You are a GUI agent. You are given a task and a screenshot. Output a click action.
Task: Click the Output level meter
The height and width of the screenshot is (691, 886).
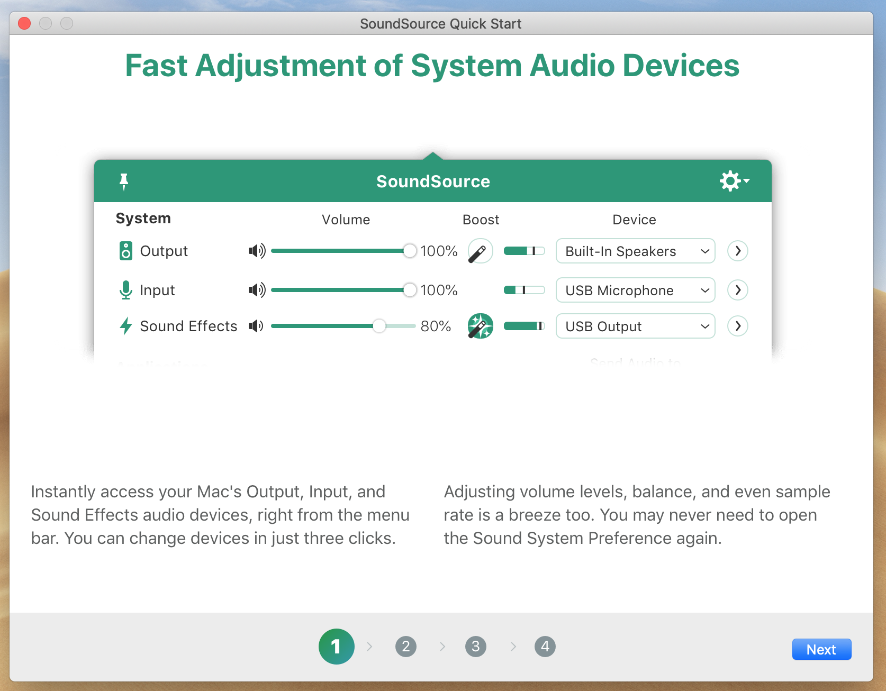524,251
